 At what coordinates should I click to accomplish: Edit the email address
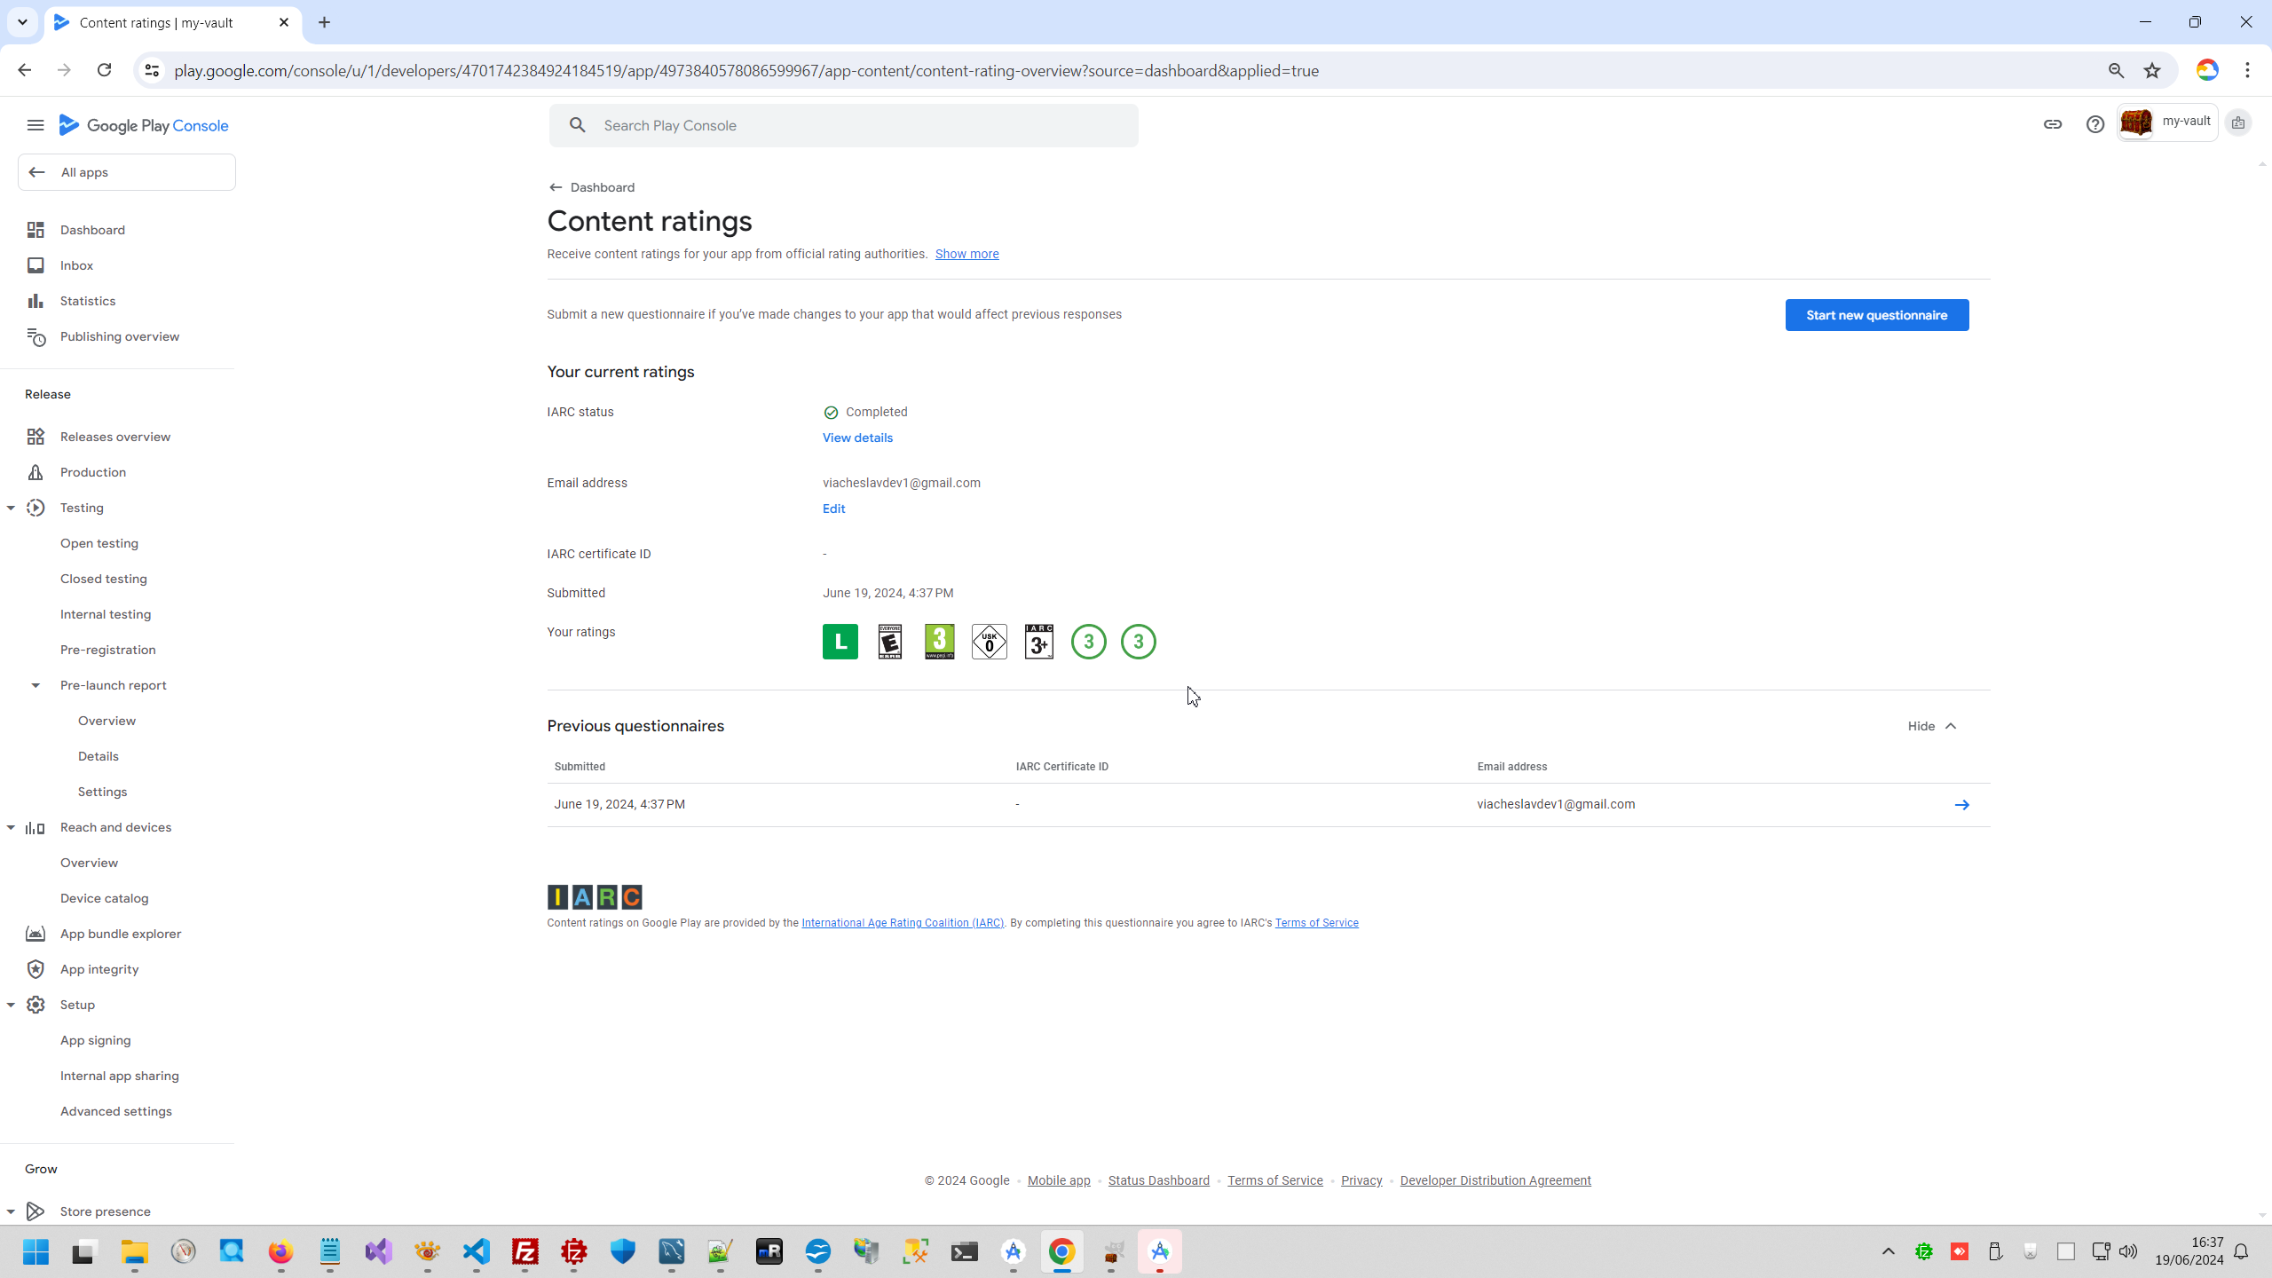point(833,509)
